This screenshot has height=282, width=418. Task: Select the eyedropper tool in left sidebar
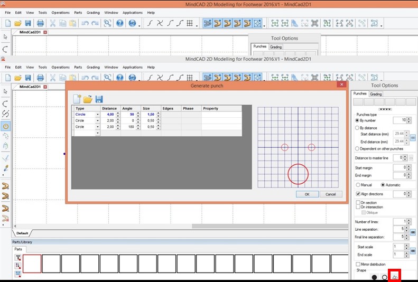click(x=6, y=168)
